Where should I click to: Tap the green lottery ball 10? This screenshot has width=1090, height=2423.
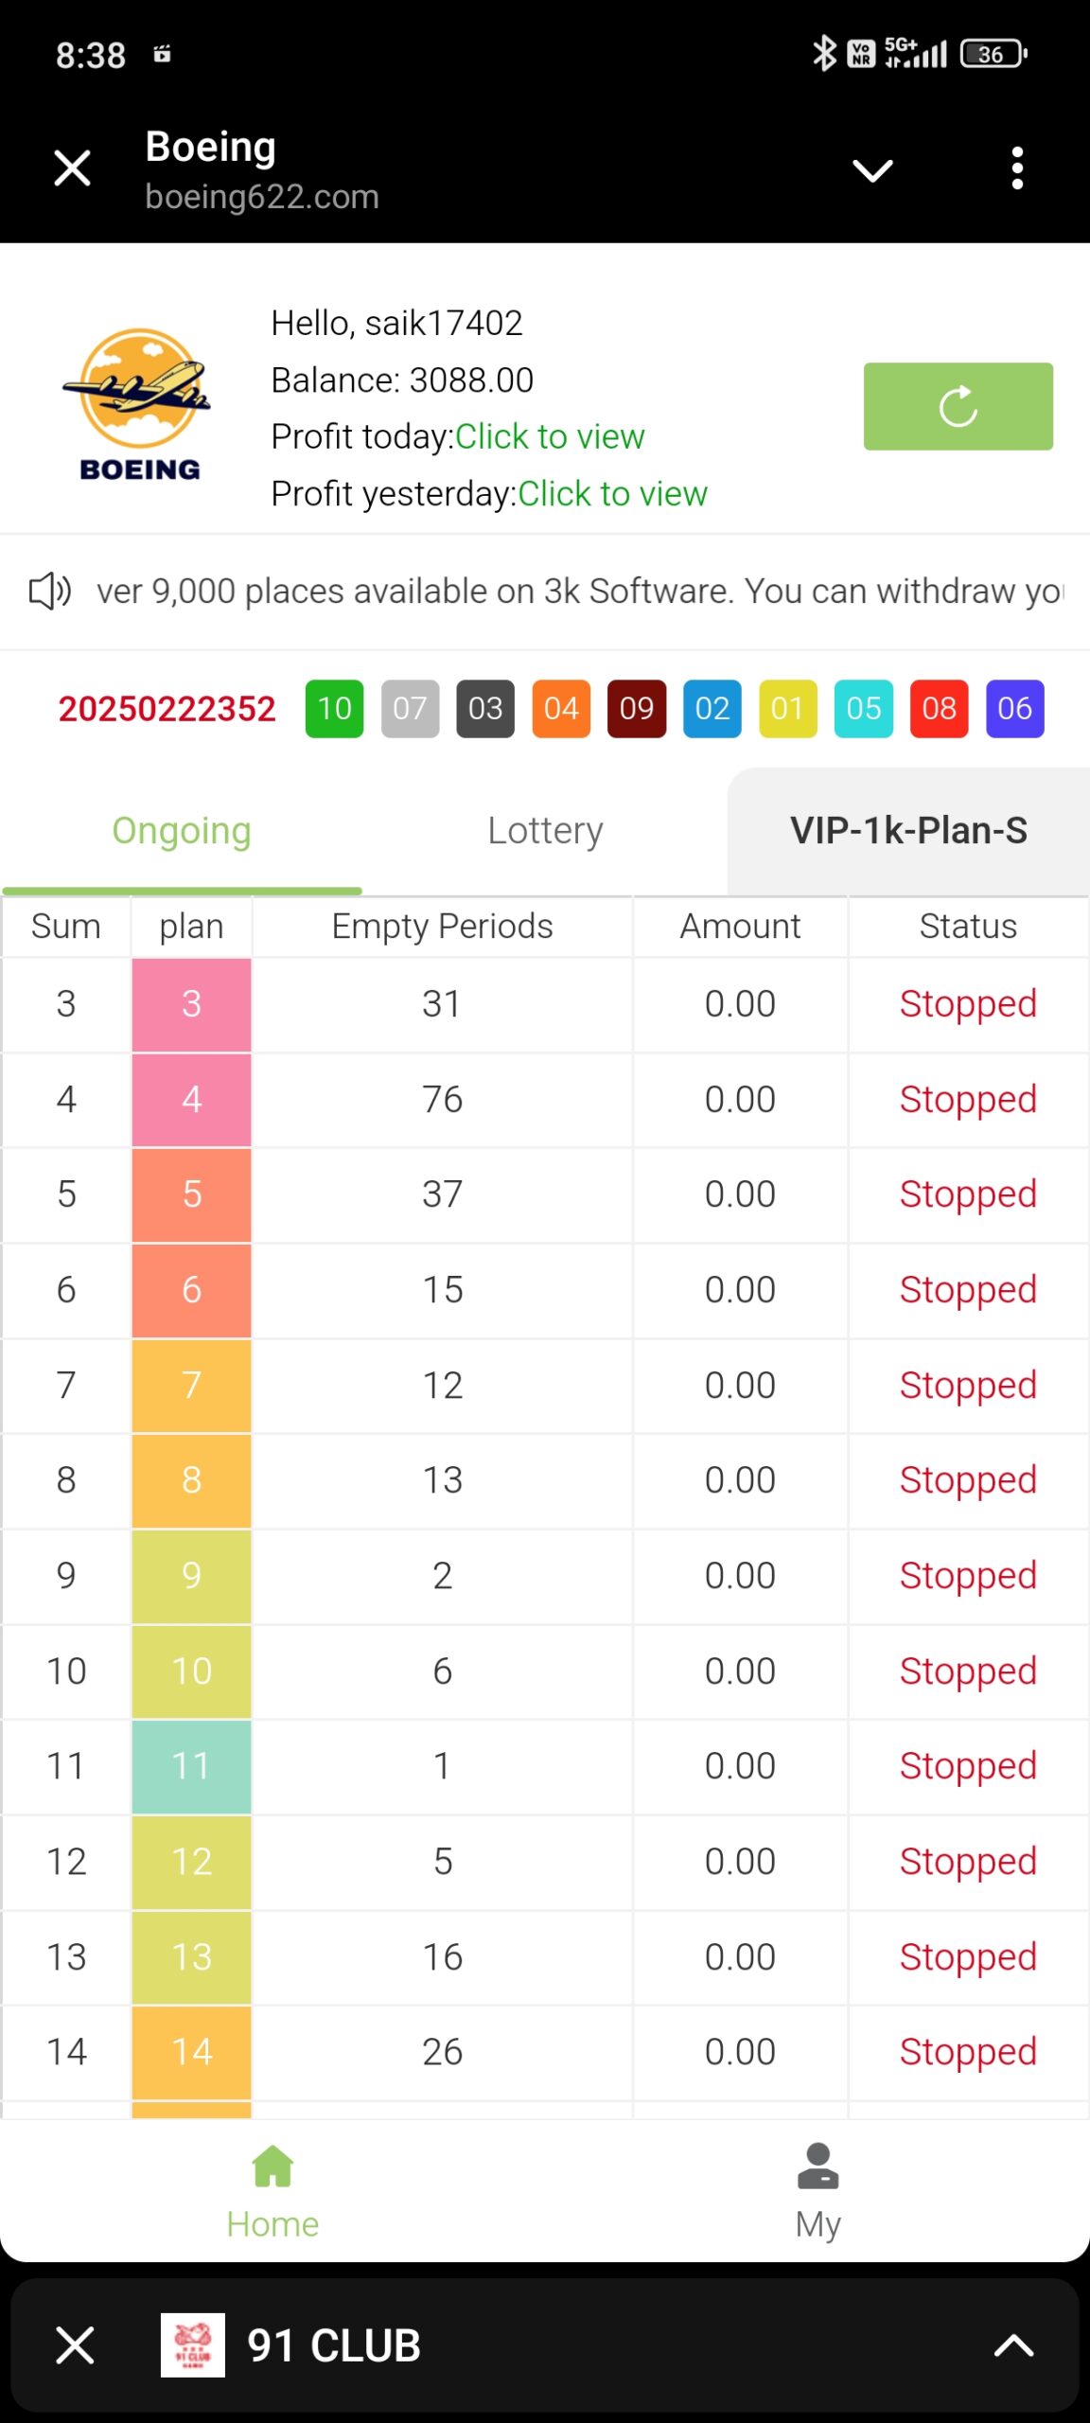[334, 709]
